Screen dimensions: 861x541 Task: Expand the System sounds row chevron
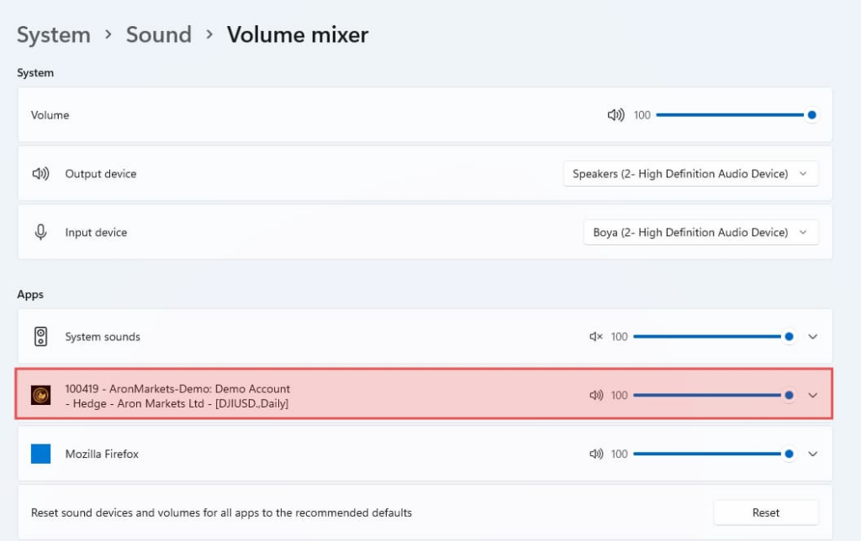click(x=812, y=336)
